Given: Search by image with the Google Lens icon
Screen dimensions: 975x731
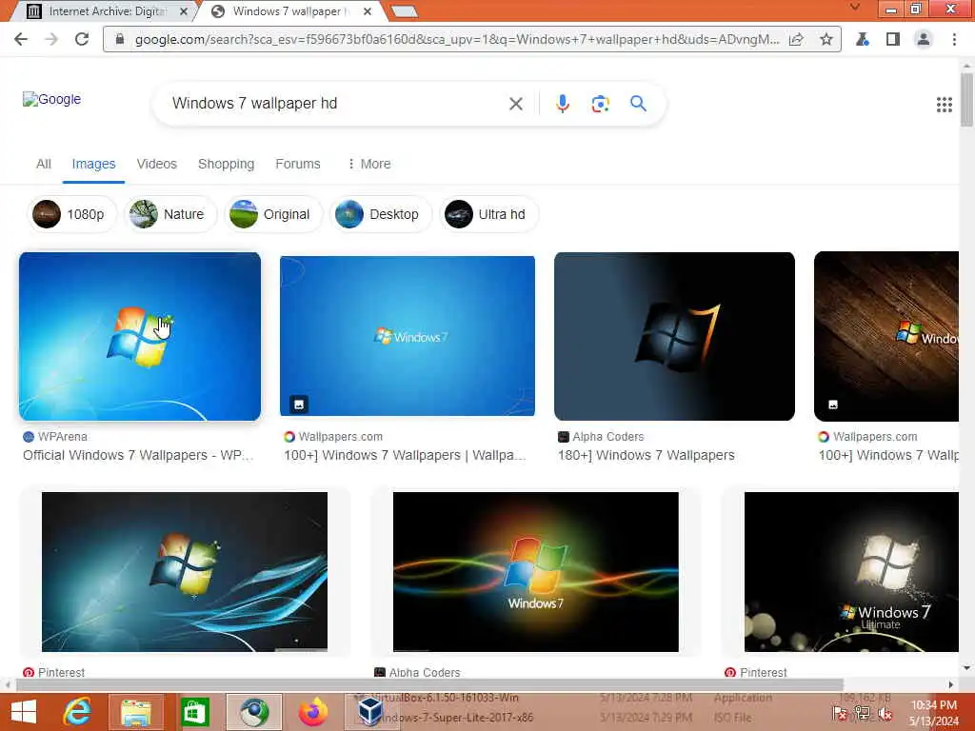Looking at the screenshot, I should pos(600,104).
